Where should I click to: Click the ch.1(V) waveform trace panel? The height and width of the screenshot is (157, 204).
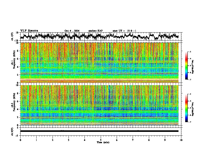101,36
